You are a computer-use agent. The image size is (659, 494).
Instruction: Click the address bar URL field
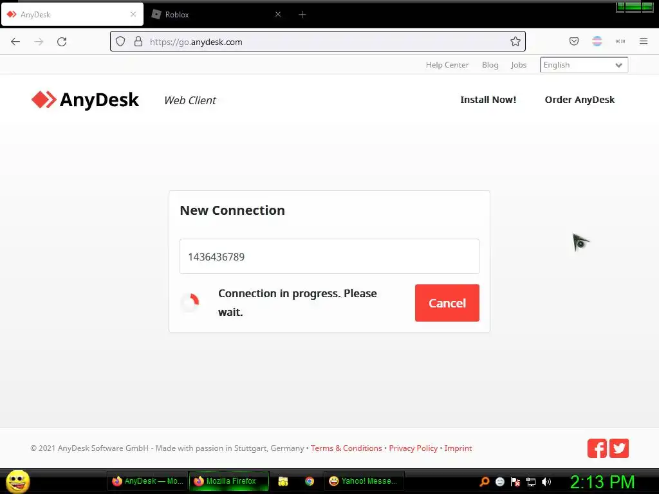click(x=318, y=42)
